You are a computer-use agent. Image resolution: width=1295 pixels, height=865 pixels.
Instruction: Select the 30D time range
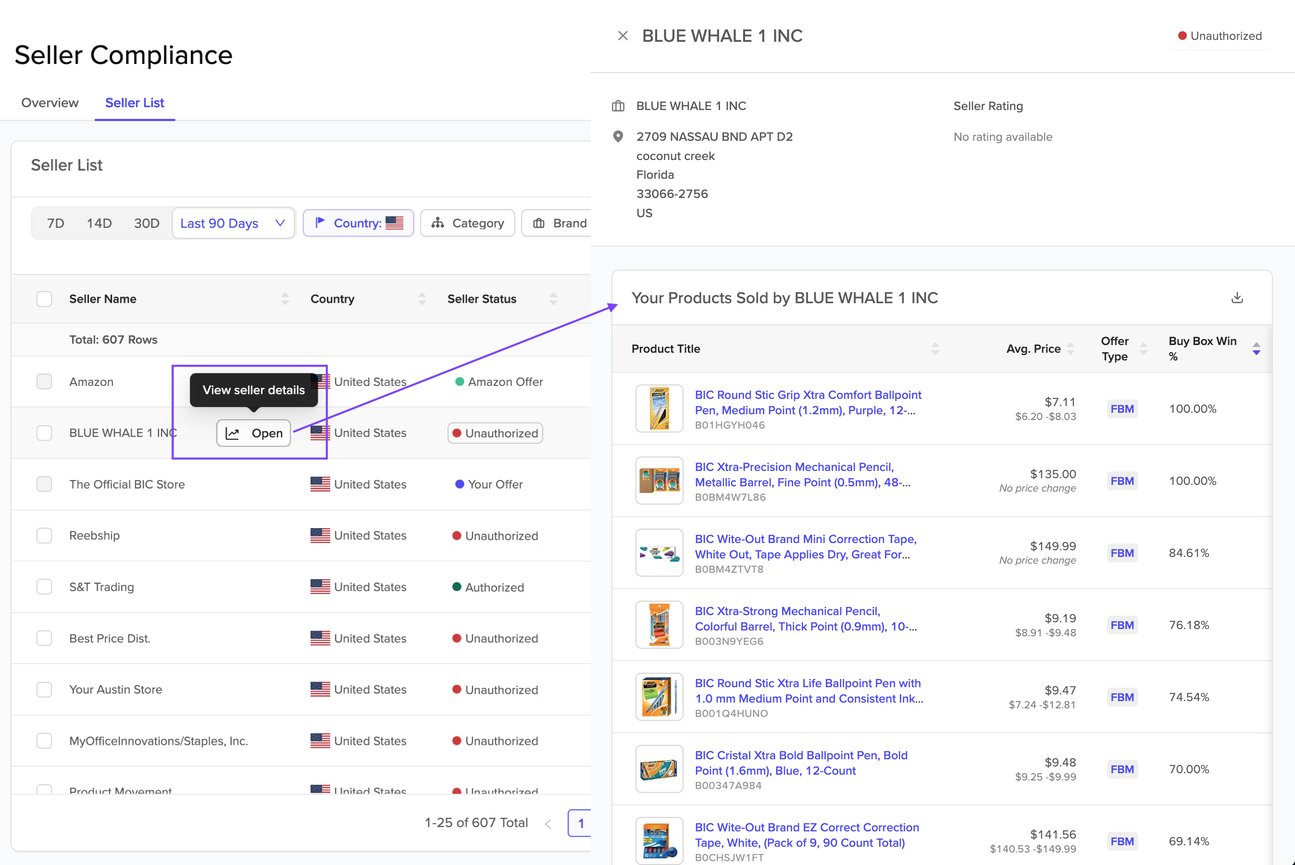[x=147, y=223]
